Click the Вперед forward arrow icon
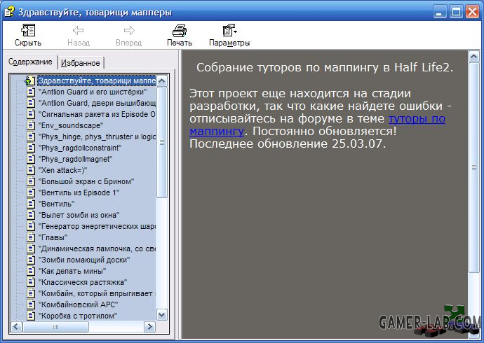 [129, 30]
